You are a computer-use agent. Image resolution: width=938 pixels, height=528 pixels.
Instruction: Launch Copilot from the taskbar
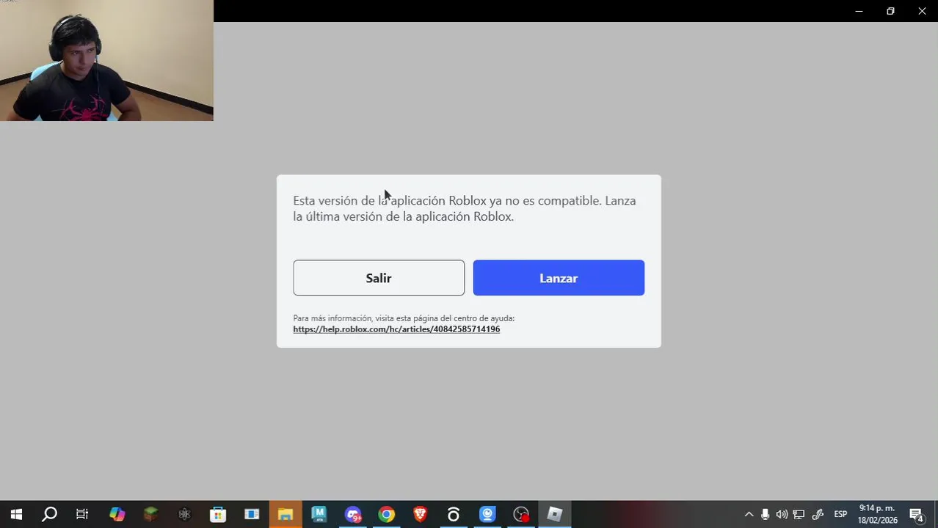pyautogui.click(x=117, y=514)
